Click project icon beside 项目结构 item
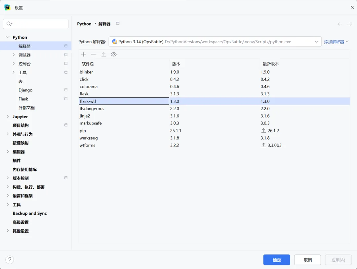Image resolution: width=357 pixels, height=269 pixels. 66,125
